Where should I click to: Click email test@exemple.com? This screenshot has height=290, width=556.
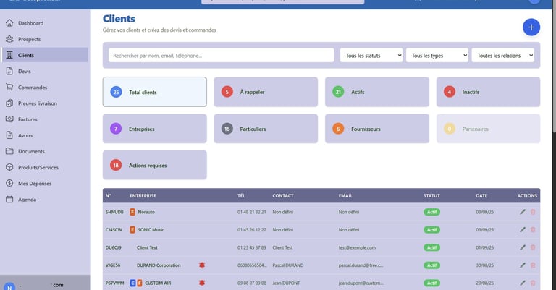pos(357,247)
